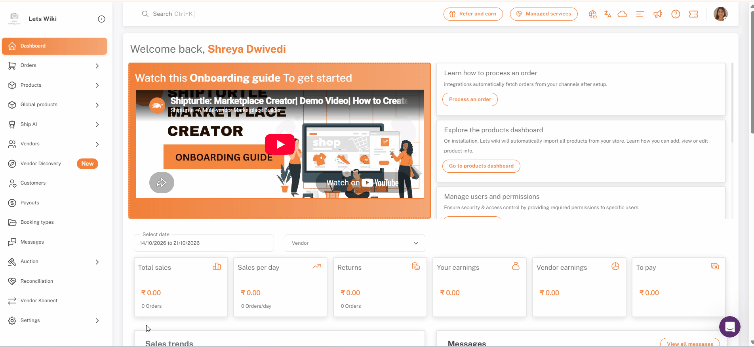Click the Vendors people icon
Image resolution: width=754 pixels, height=347 pixels.
(x=12, y=144)
